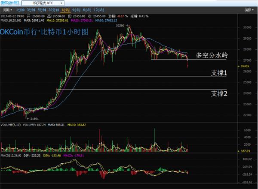258x189 pixels.
Task: Click the 21691 low price marker
Action: coord(34,118)
